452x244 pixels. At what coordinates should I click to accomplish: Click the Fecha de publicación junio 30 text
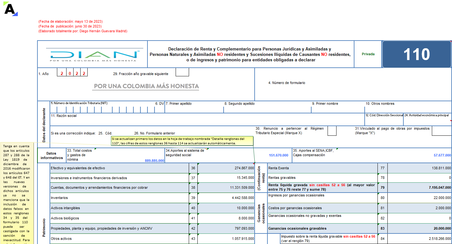[70, 27]
